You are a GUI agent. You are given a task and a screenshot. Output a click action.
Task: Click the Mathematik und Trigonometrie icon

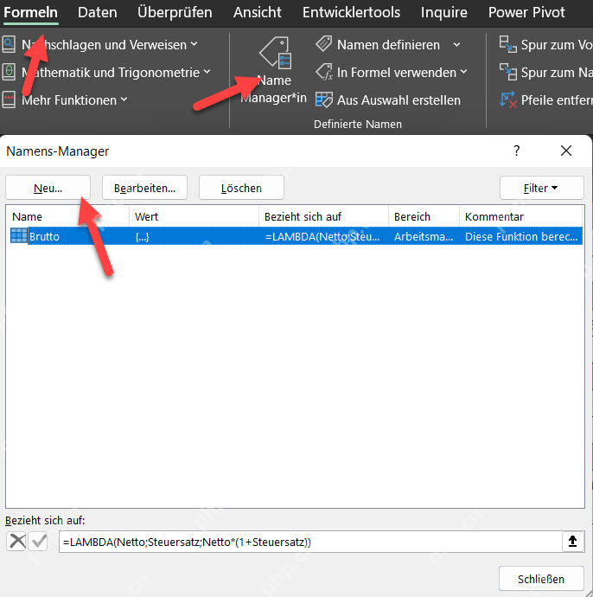[x=9, y=72]
